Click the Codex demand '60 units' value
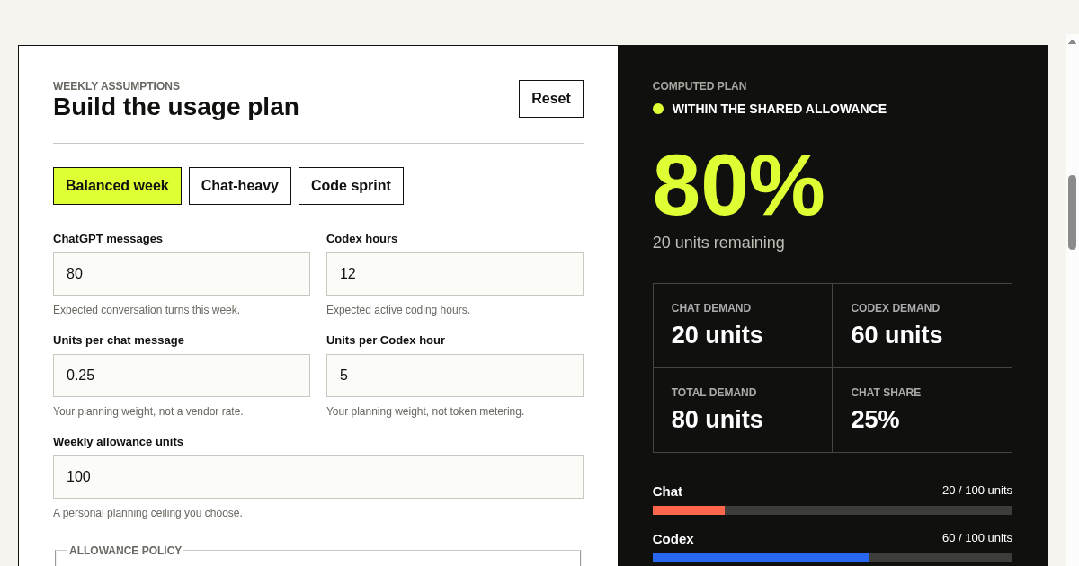The height and width of the screenshot is (566, 1079). point(896,335)
